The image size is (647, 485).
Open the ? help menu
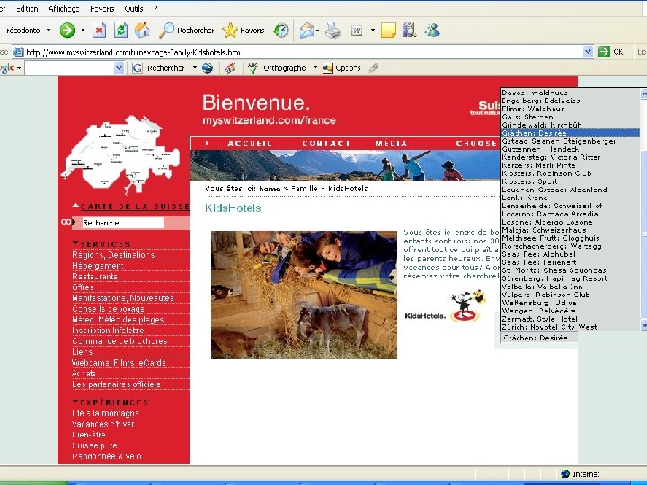155,8
